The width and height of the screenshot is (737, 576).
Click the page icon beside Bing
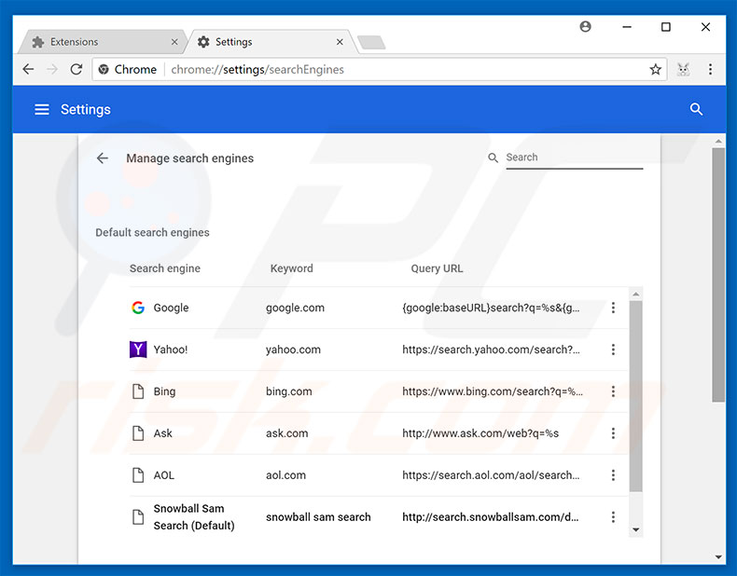click(x=138, y=391)
